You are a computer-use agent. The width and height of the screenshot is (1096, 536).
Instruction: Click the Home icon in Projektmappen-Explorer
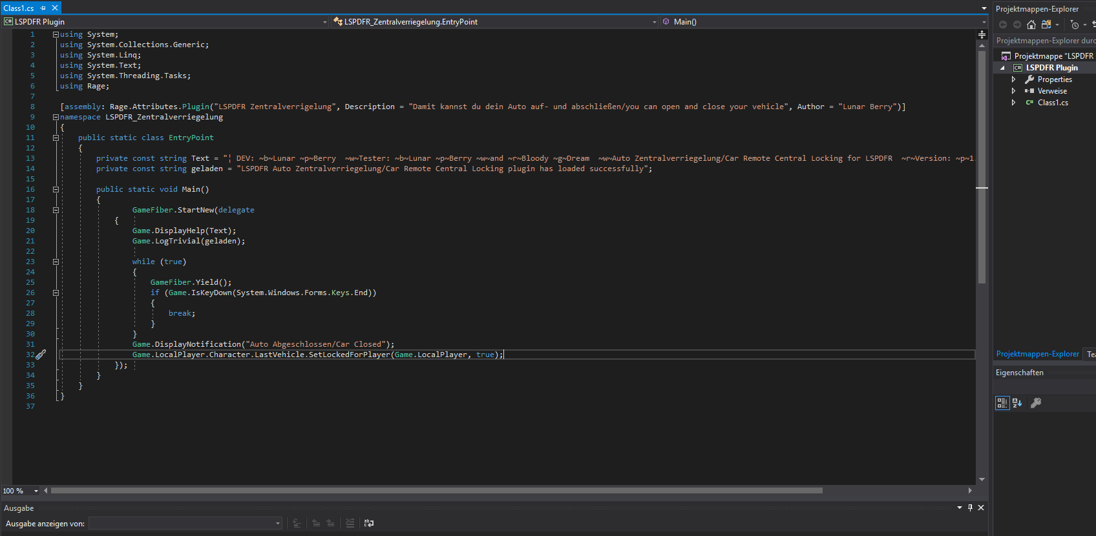[x=1031, y=25]
